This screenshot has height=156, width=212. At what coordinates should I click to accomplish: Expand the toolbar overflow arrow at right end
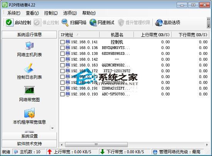pyautogui.click(x=209, y=23)
